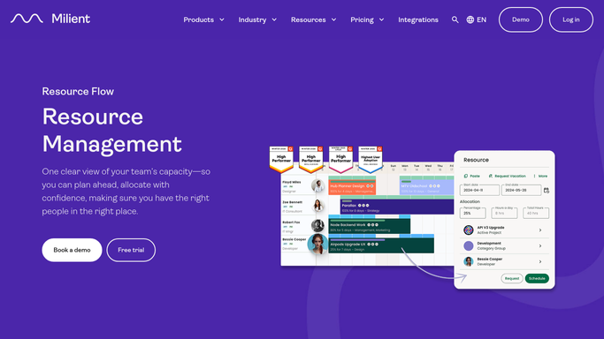Image resolution: width=604 pixels, height=339 pixels.
Task: Open the search magnifier icon
Action: click(455, 19)
